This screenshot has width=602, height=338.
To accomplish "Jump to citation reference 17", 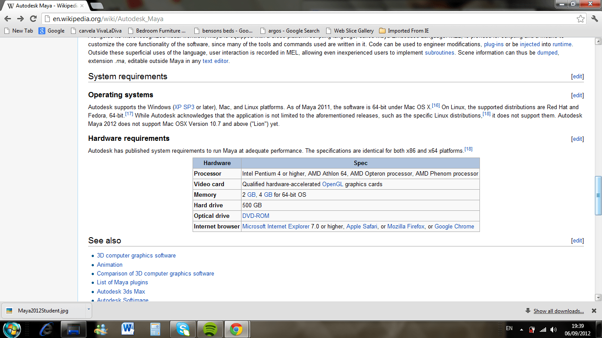I will [129, 114].
